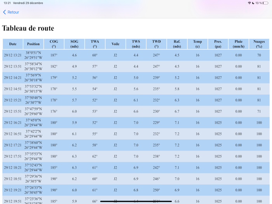The image size is (272, 204).
Task: Click the Raf. (nds) column header
Action: [177, 44]
